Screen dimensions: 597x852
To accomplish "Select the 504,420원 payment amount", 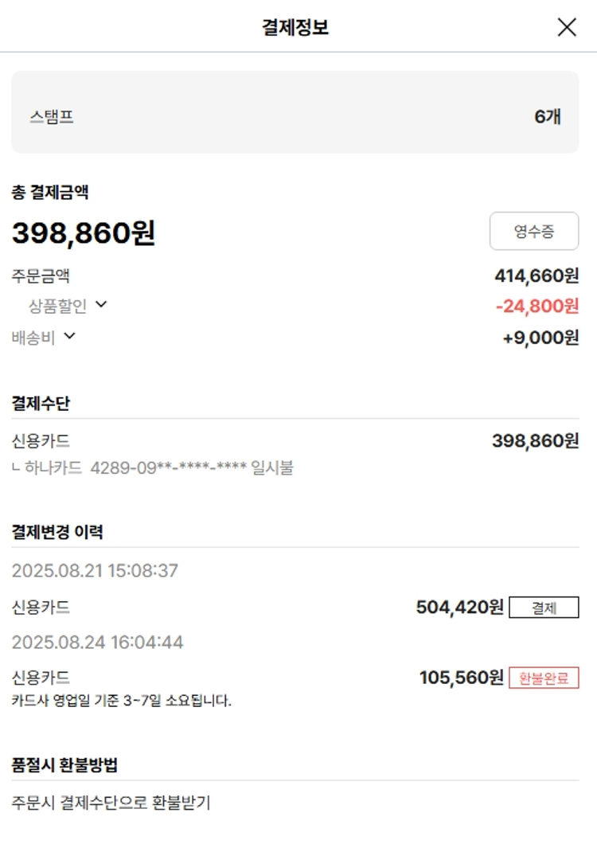I will click(459, 608).
